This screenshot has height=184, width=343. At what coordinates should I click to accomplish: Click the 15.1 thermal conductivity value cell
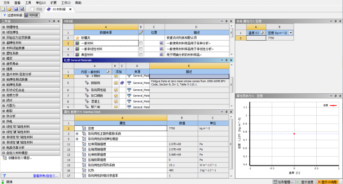coord(183,165)
